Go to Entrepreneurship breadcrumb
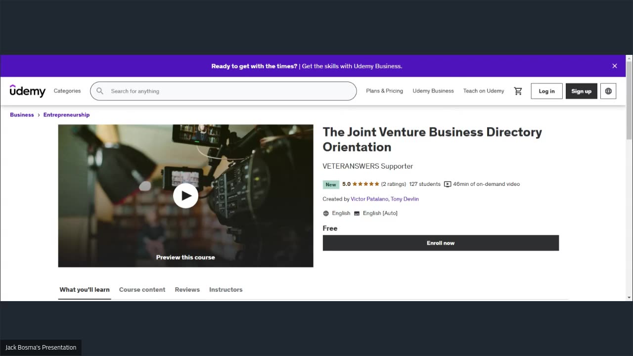633x356 pixels. tap(66, 115)
